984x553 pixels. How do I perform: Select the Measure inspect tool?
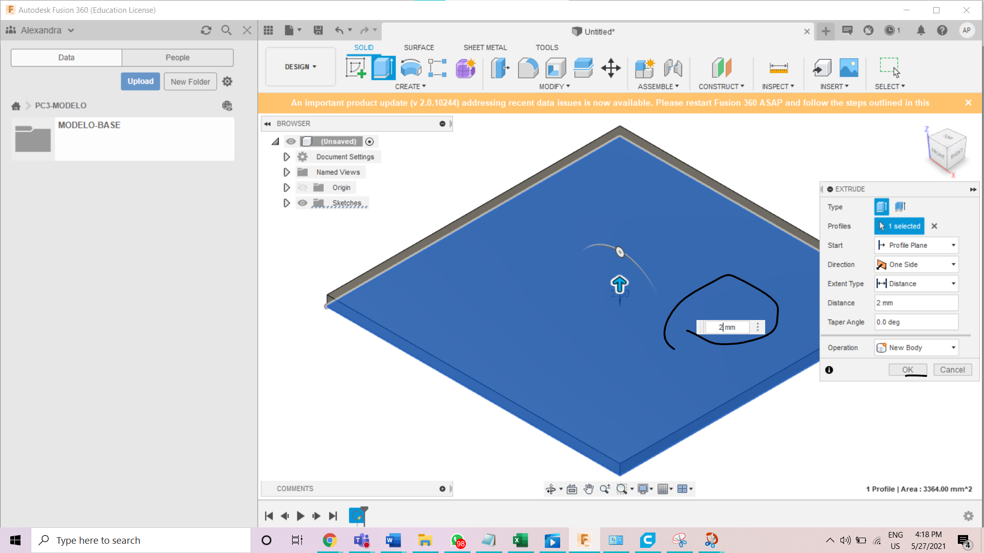(x=778, y=68)
